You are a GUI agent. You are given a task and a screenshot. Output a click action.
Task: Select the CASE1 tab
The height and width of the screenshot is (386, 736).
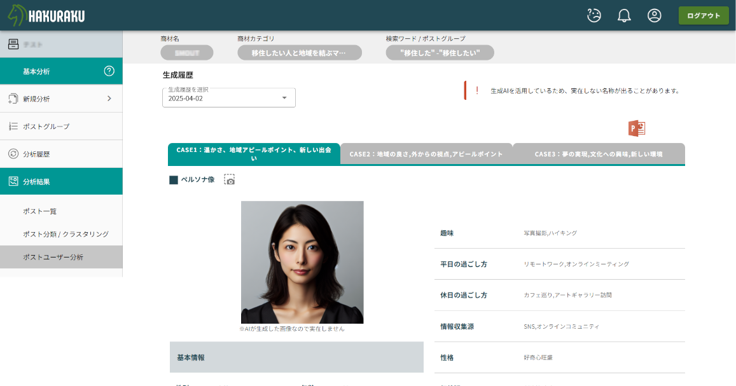click(254, 154)
